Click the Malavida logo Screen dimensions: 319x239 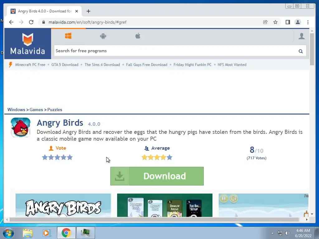(28, 44)
